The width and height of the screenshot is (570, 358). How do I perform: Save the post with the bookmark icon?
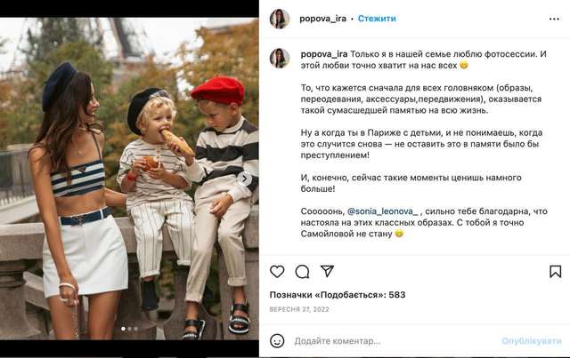tap(555, 271)
